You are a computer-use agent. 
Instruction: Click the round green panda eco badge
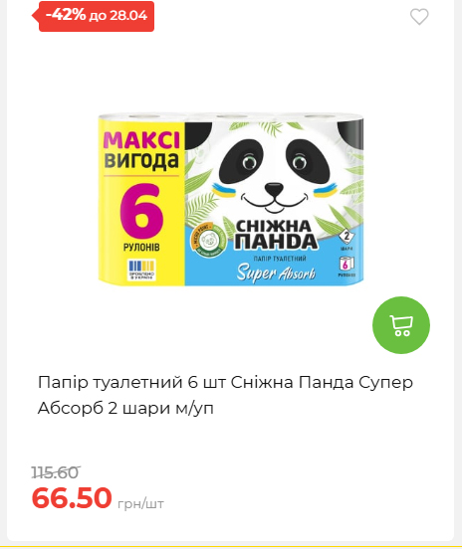click(210, 241)
